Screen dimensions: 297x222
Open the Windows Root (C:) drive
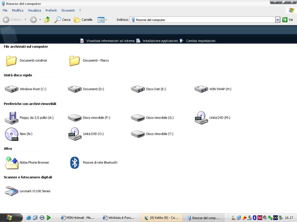pos(12,89)
